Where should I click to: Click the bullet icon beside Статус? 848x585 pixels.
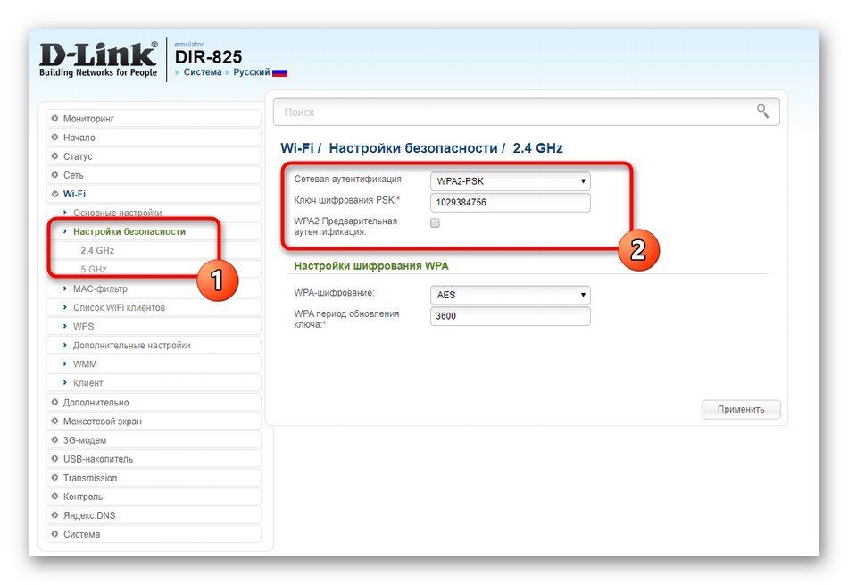click(x=54, y=156)
